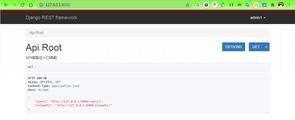Send a GET request

point(256,47)
